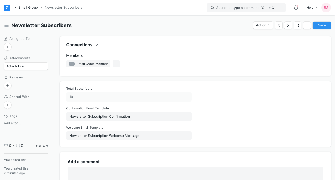335x180 pixels.
Task: Follow this document via FOLLOW
Action: (42, 145)
